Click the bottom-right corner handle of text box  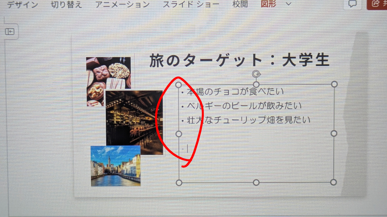pyautogui.click(x=334, y=182)
